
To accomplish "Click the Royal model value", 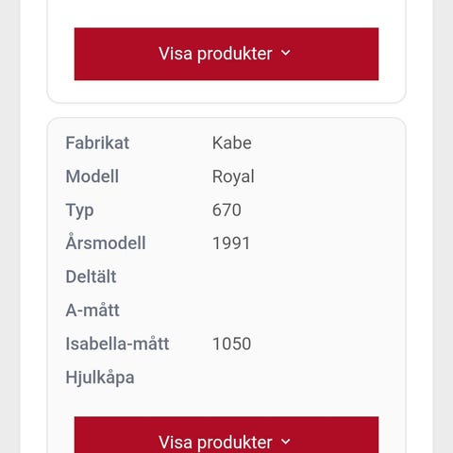I will [x=233, y=176].
